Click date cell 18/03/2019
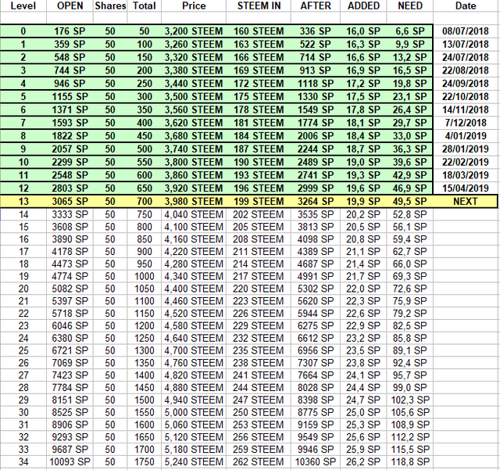 [466, 175]
